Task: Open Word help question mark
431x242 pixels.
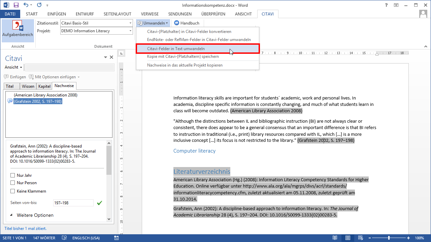Action: pos(386,5)
